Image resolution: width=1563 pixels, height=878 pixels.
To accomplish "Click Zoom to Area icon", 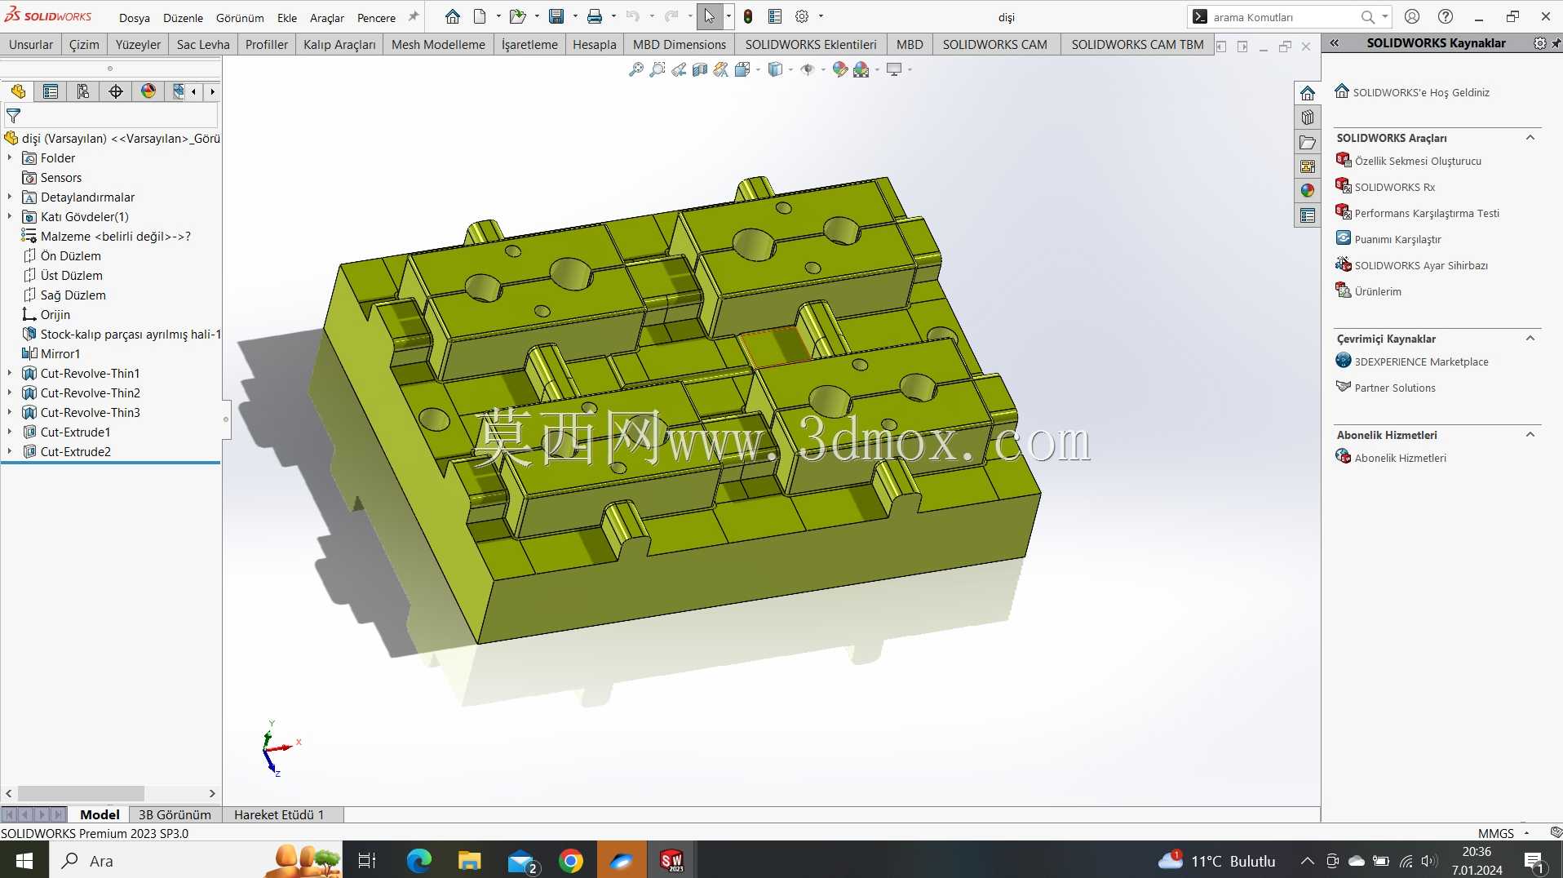I will click(658, 70).
